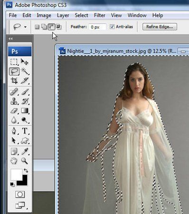Select the History Brush tool
The height and width of the screenshot is (214, 189).
point(25,101)
